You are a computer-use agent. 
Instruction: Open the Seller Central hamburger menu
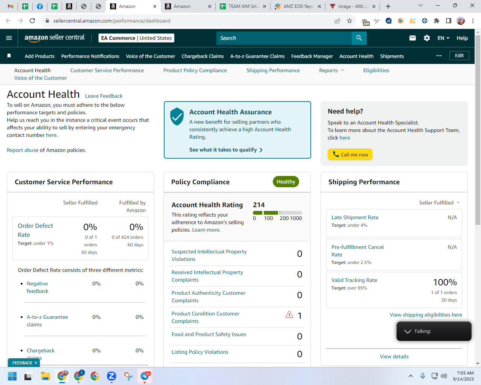tap(9, 38)
